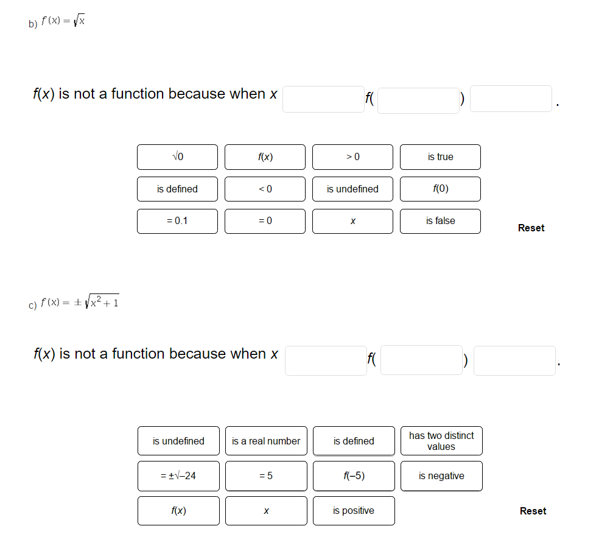The height and width of the screenshot is (551, 599).
Task: Select the f(x) tile in part b
Action: (265, 157)
